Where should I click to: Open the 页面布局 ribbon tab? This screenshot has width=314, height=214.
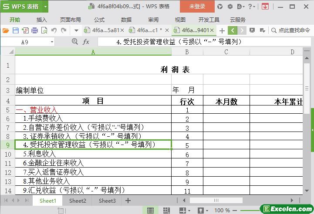click(70, 20)
